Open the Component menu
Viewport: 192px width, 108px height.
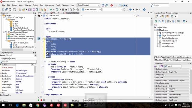coord(50,5)
